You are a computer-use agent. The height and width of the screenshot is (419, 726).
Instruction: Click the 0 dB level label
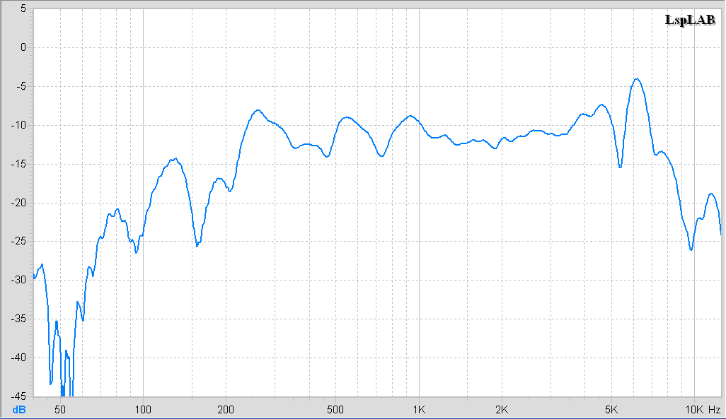23,47
